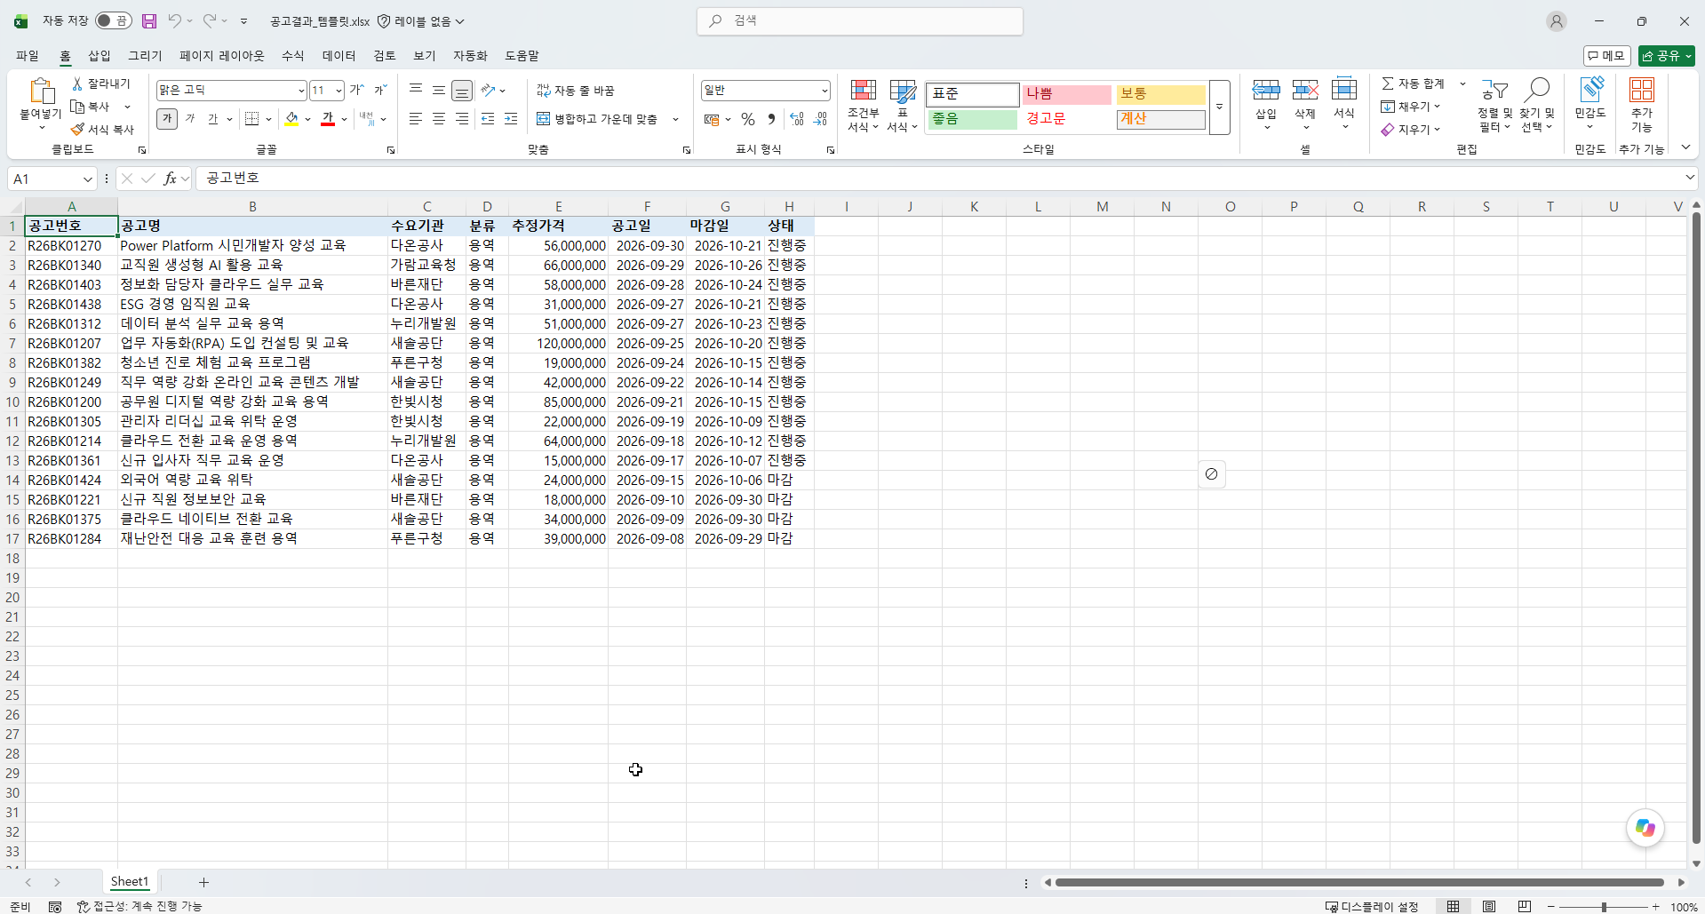Click the fill color bucket swatch

tap(291, 119)
